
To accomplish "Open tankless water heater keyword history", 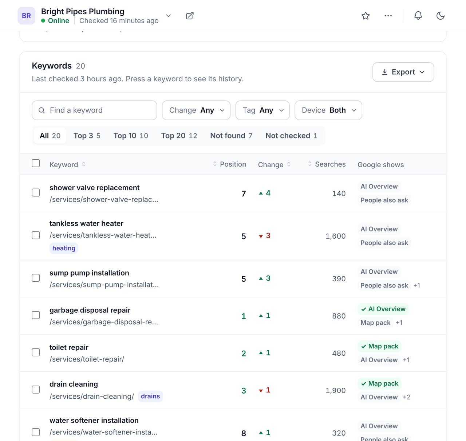I will click(86, 223).
